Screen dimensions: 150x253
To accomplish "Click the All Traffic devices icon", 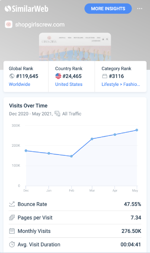I will (x=57, y=114).
